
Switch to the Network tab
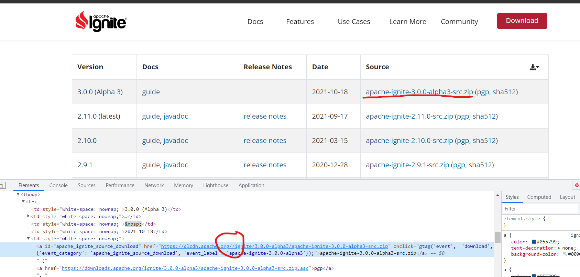pyautogui.click(x=154, y=185)
